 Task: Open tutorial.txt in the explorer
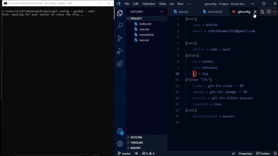[146, 35]
